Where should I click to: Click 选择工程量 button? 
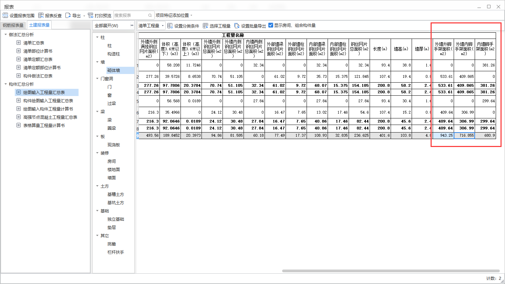pos(217,26)
